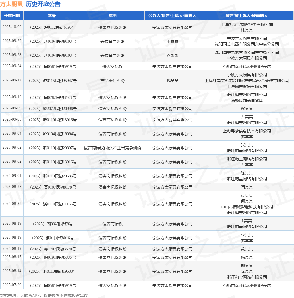Click defendant name 何某某
Screen dimensions: 294x298
(x=247, y=201)
